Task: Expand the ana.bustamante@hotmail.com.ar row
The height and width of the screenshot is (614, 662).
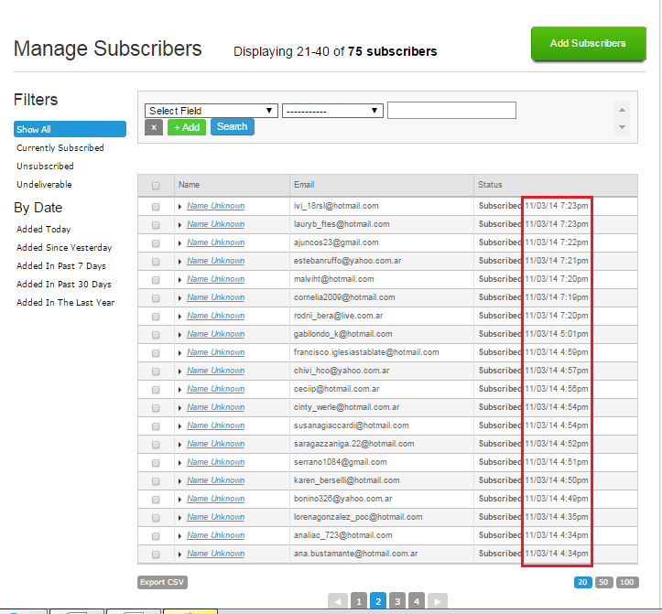Action: pos(179,555)
